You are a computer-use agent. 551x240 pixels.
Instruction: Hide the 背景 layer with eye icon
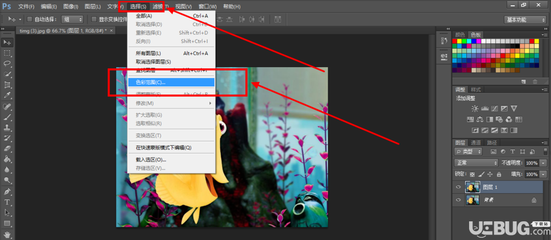point(458,200)
